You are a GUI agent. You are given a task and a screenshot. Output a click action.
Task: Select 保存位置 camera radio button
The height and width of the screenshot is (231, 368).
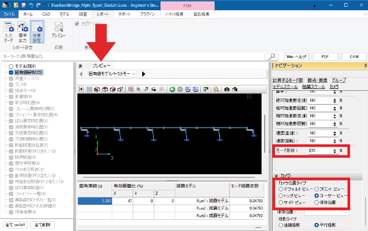click(317, 202)
